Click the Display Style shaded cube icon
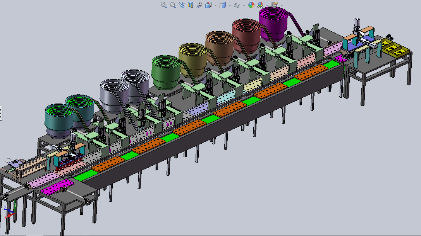Image resolution: width=421 pixels, height=236 pixels. [x=223, y=5]
